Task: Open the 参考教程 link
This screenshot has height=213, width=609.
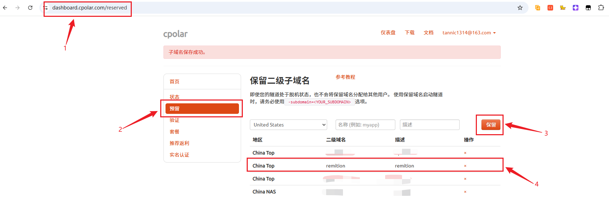Action: tap(345, 77)
